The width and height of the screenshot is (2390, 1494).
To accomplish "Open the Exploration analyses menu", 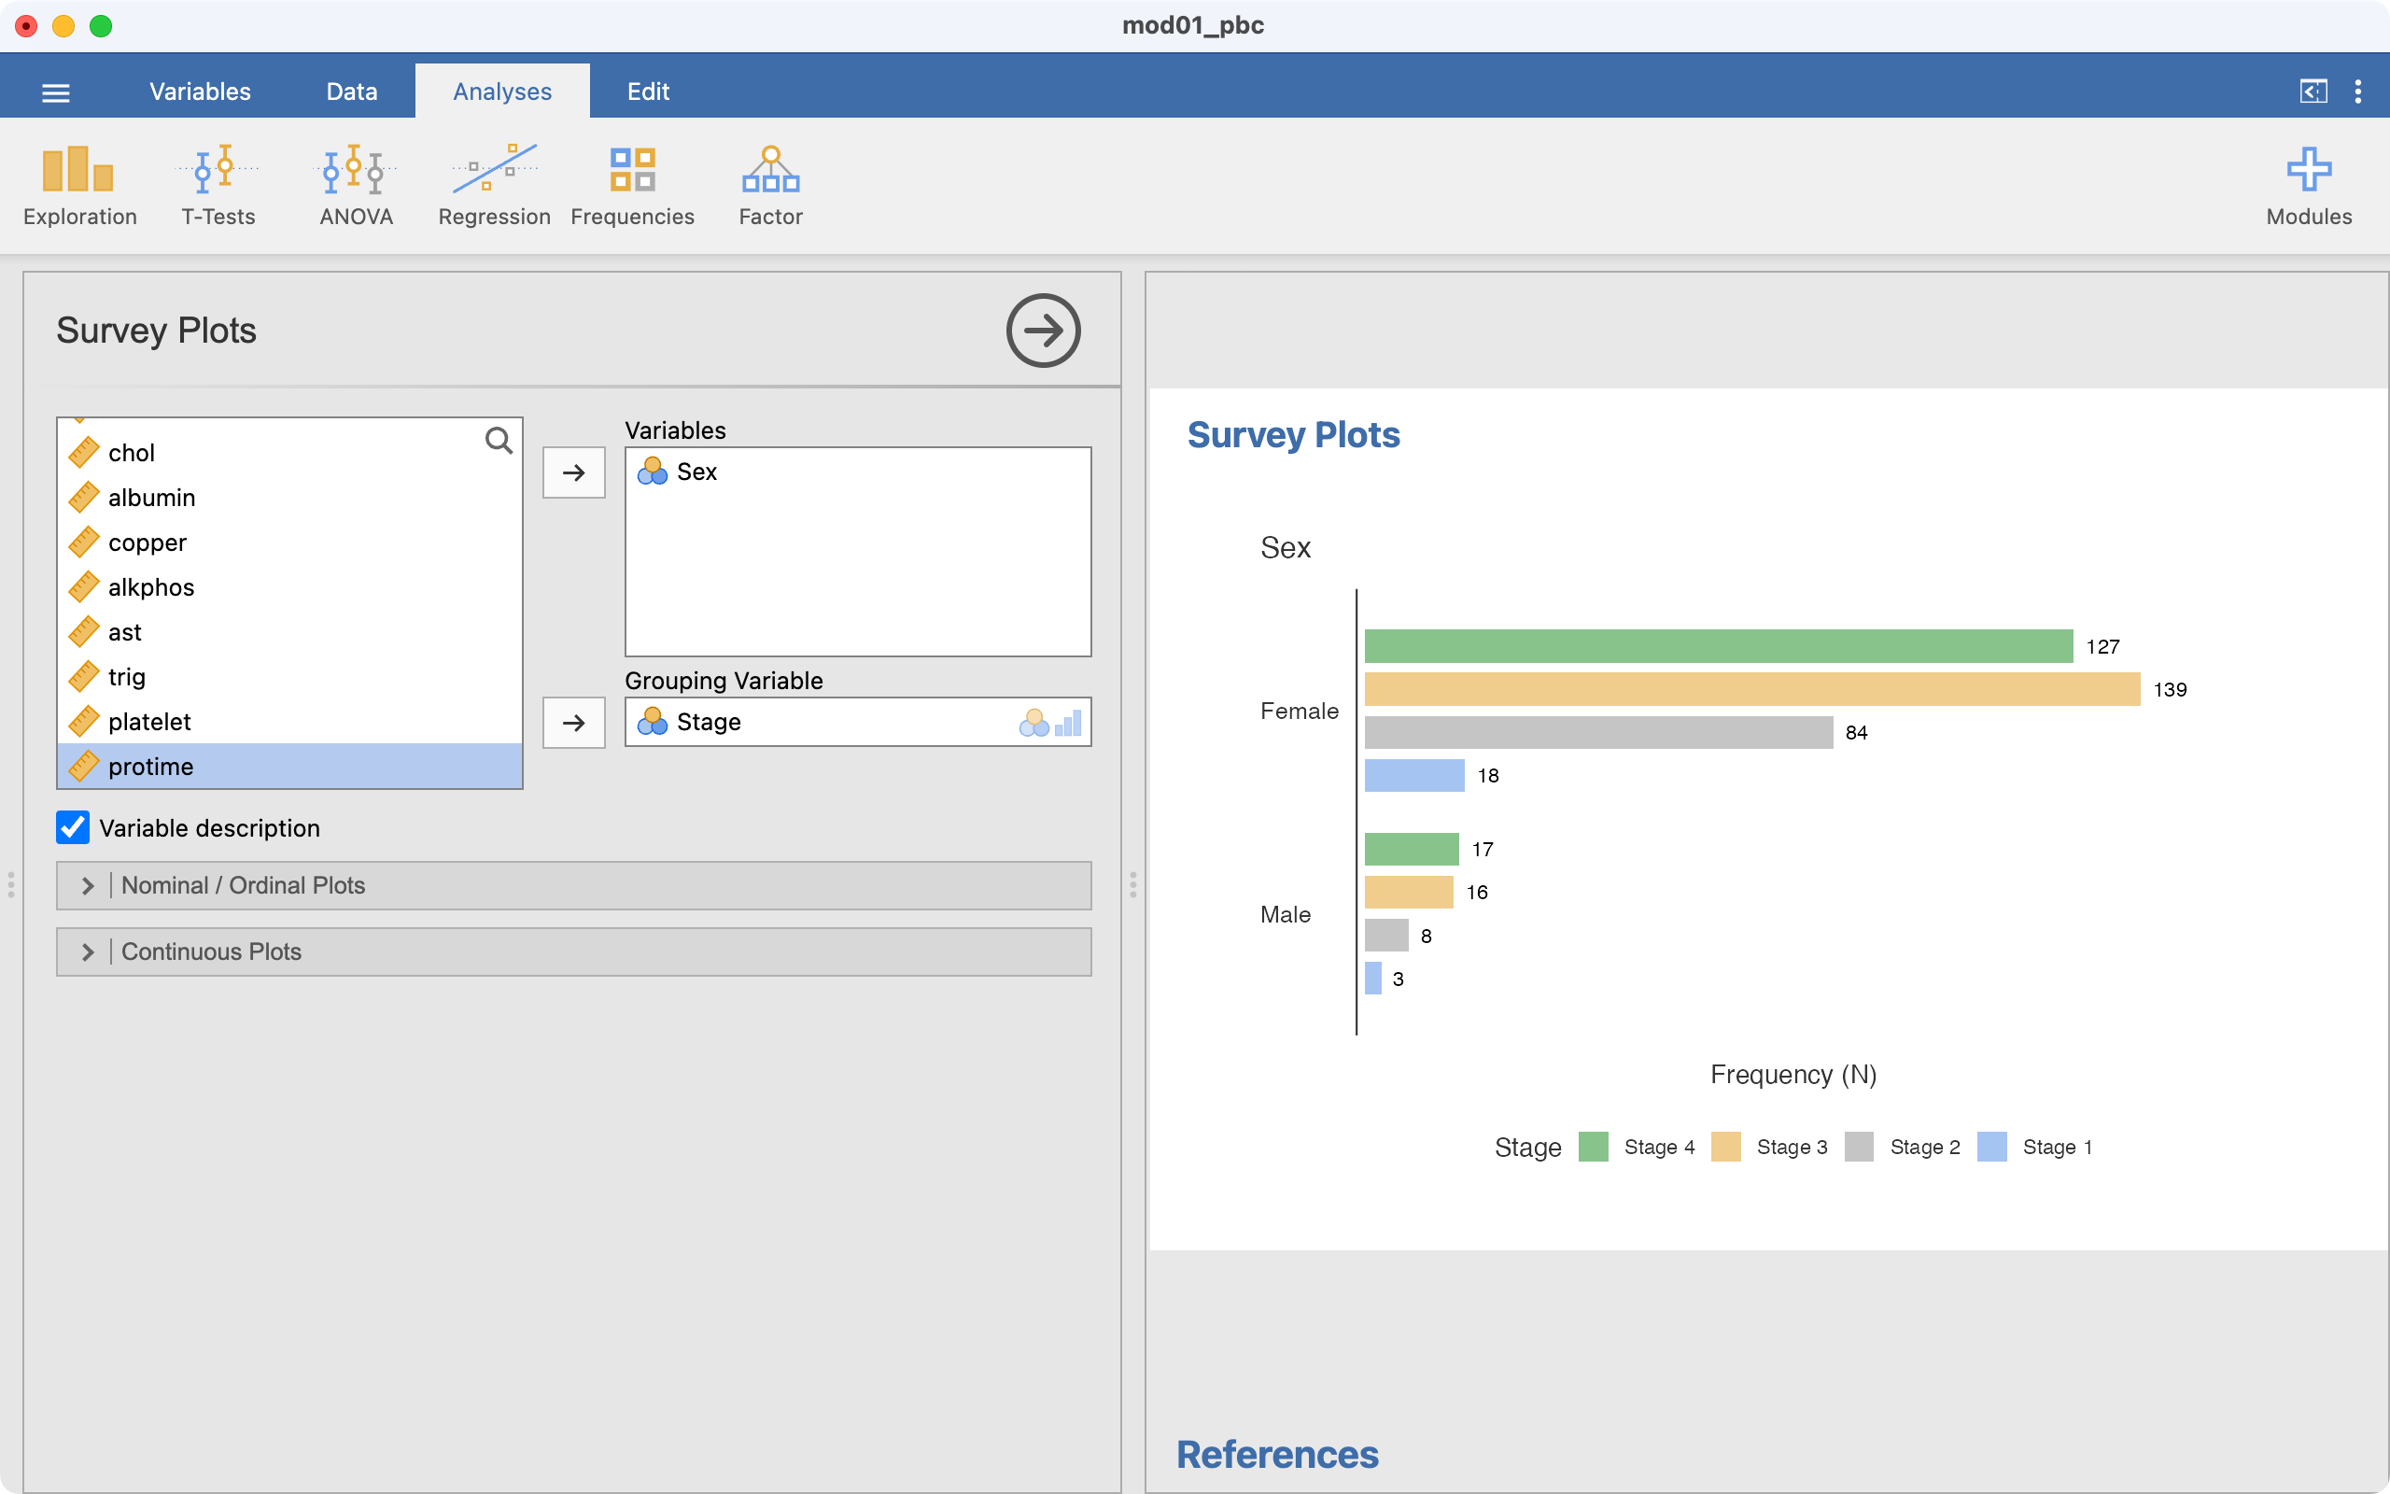I will 79,186.
